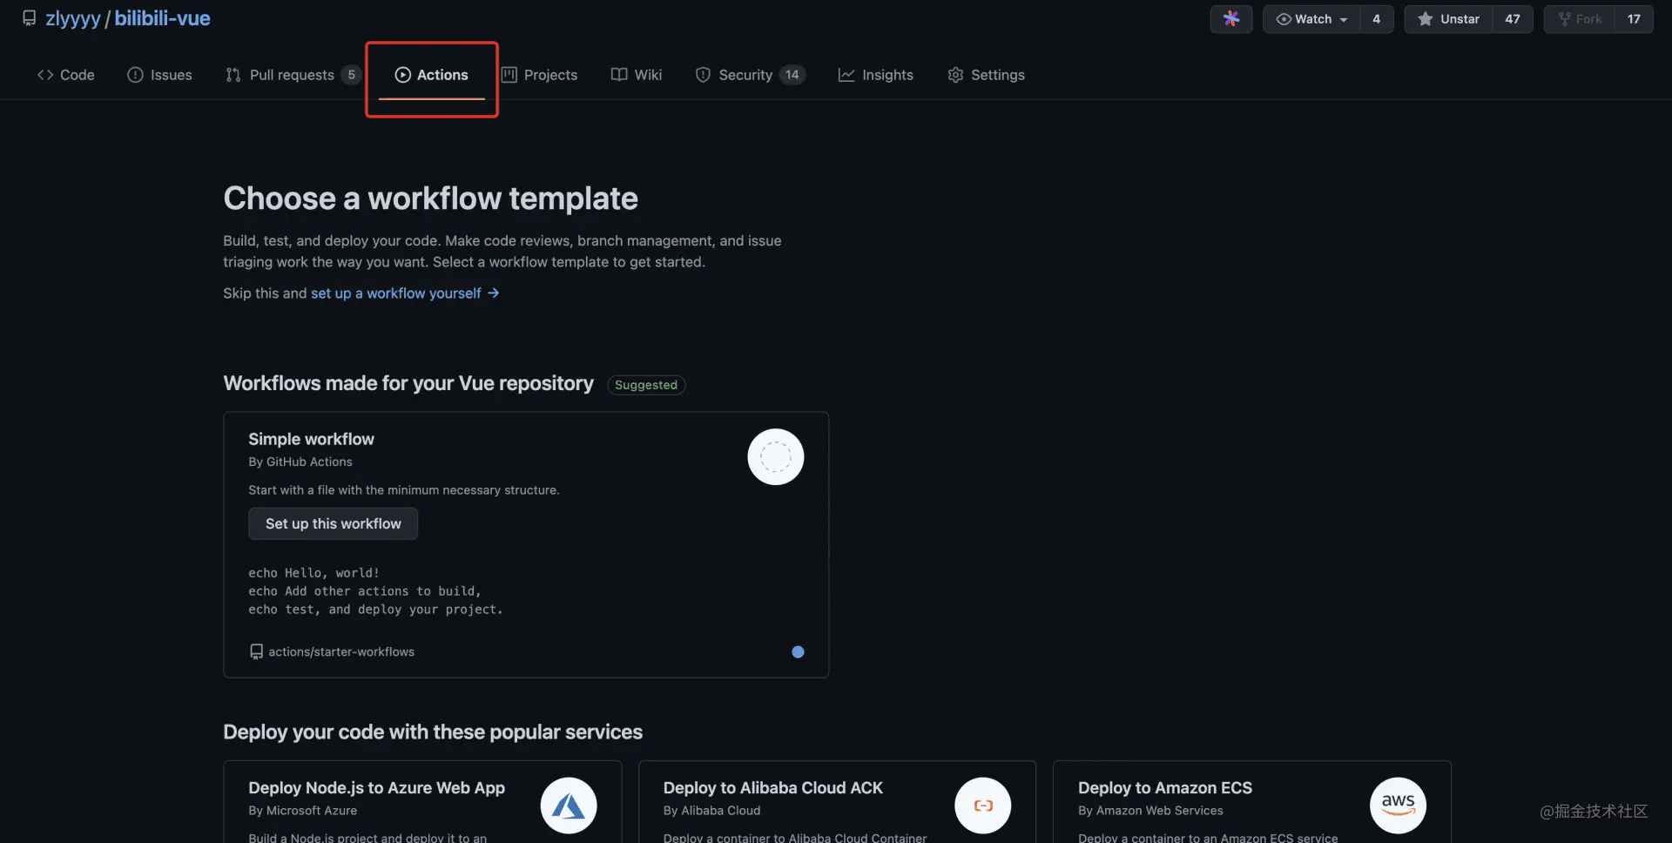Click 'Workflows made for your Vue repository' heading
This screenshot has height=843, width=1672.
pyautogui.click(x=408, y=383)
